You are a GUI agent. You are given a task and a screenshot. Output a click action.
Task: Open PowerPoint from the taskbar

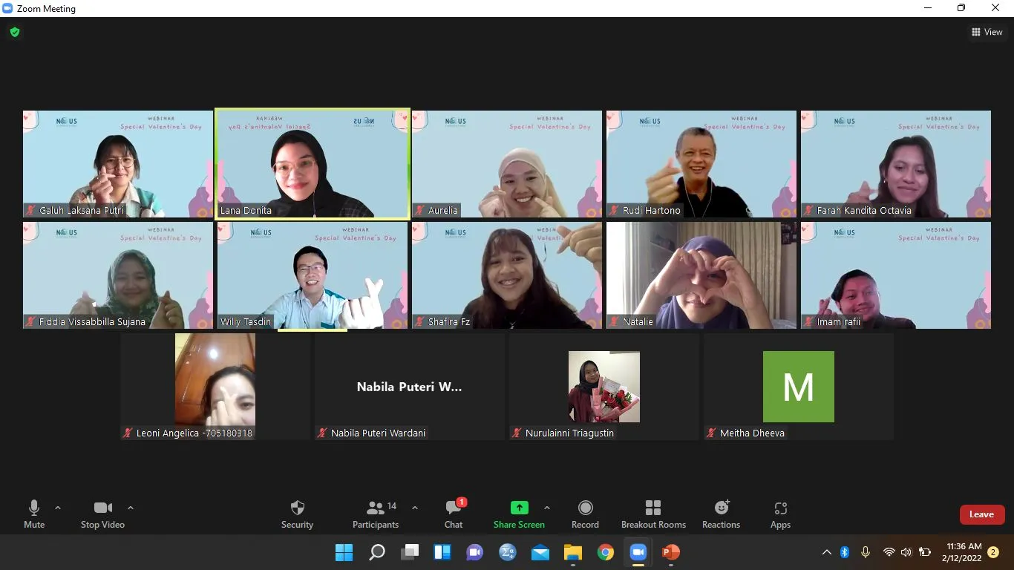click(670, 552)
